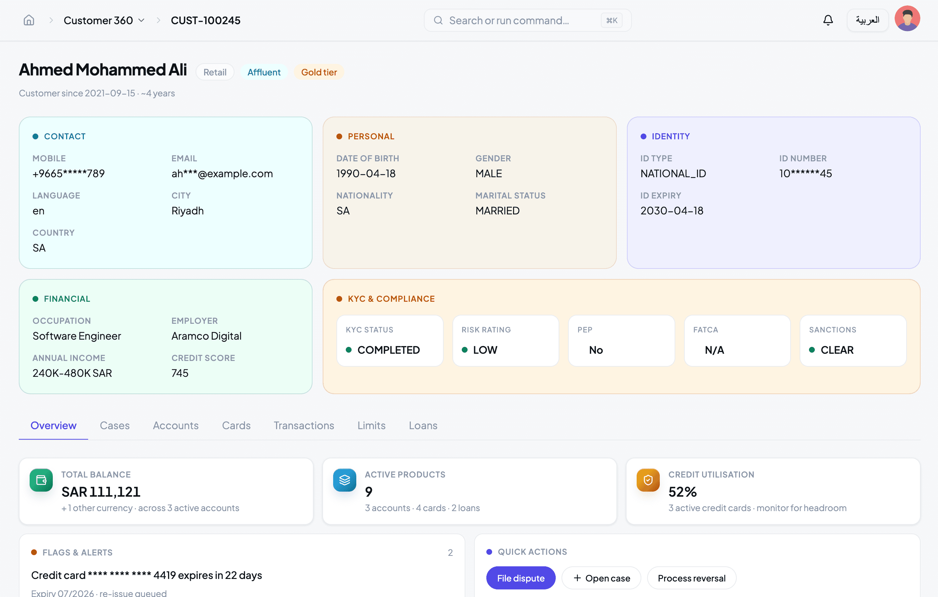Switch language to Arabic
This screenshot has width=938, height=597.
tap(868, 20)
